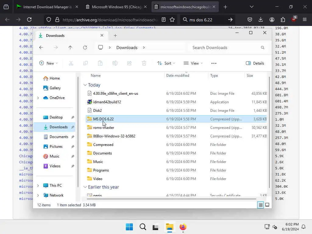Collapse the Earlier this year group
Screen dimensions: 312x234
(x=85, y=187)
